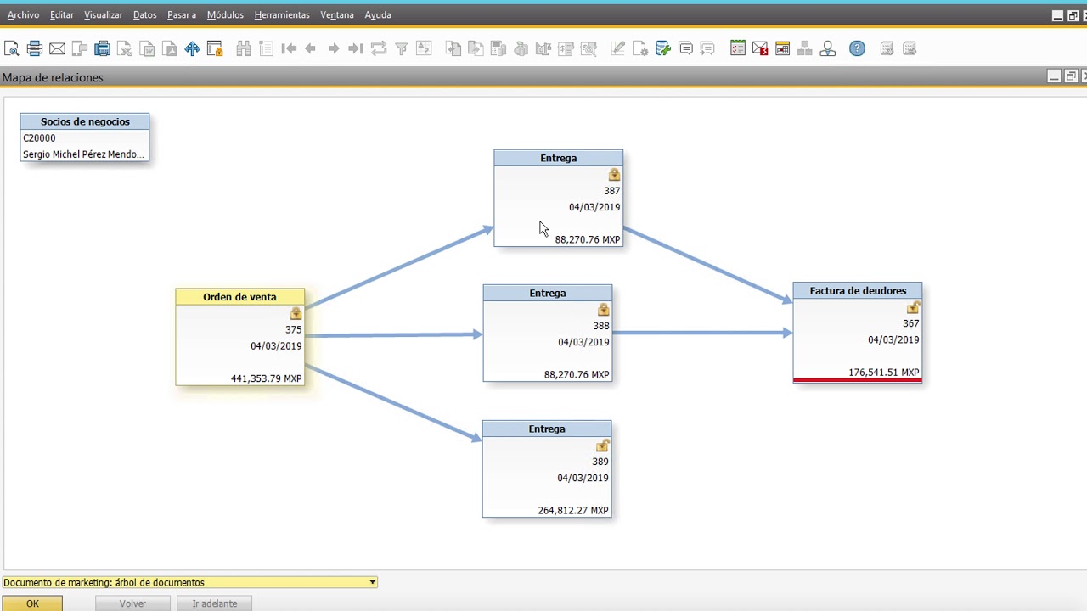This screenshot has width=1087, height=611.
Task: Click the Transaction Journal icon
Action: tap(566, 48)
